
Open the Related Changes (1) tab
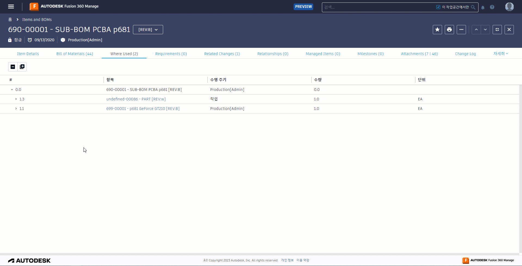click(222, 54)
